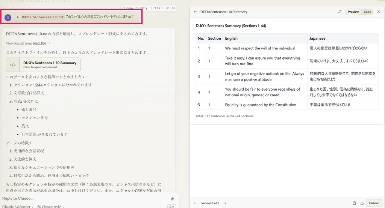Download the artifact file
The height and width of the screenshot is (208, 385).
(362, 203)
